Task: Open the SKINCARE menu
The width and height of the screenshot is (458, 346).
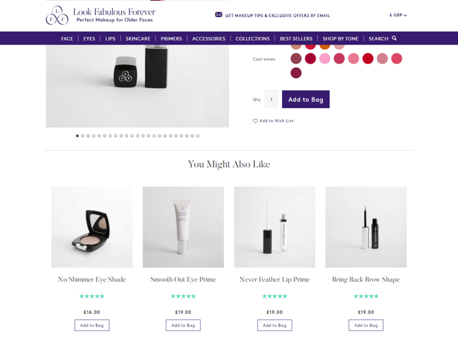Action: 138,38
